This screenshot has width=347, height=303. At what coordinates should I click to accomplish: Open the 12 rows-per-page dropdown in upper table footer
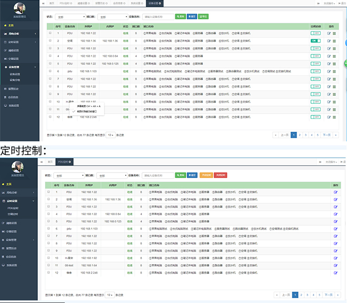(110, 135)
